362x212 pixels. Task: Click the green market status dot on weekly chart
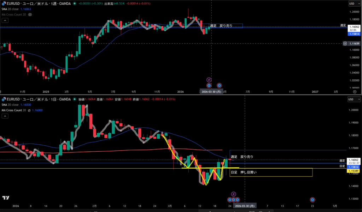tap(74, 4)
